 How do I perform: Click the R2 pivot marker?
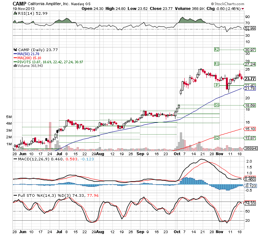(x=217, y=49)
